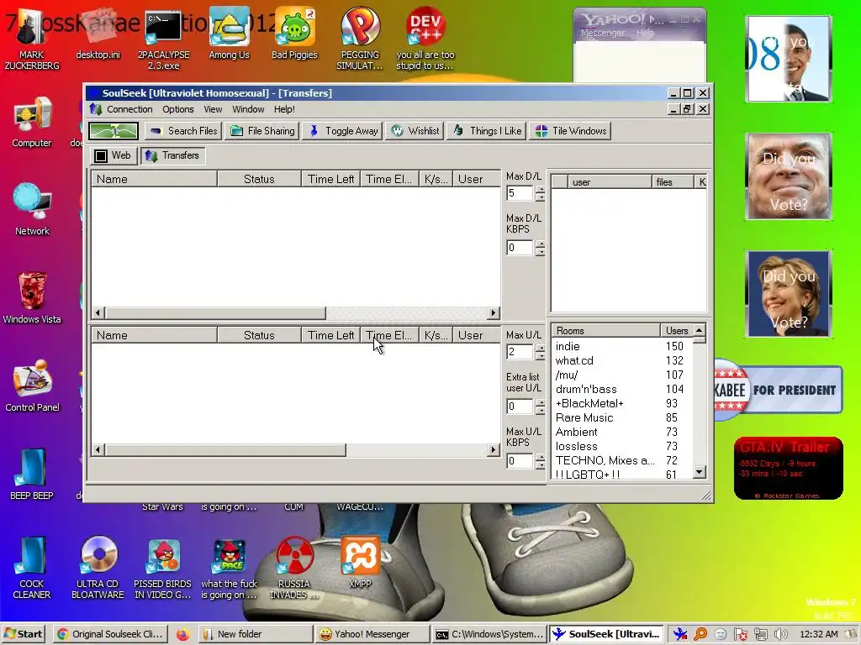This screenshot has height=645, width=861.
Task: Click the Max U/L number field
Action: click(x=520, y=352)
